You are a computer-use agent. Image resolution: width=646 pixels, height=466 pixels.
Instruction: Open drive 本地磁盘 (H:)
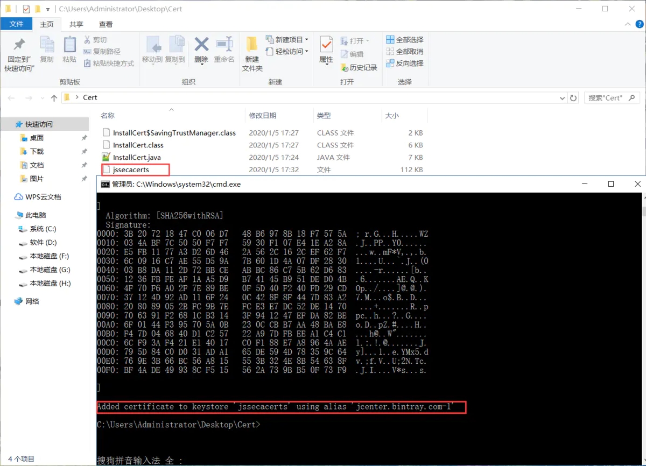click(50, 283)
